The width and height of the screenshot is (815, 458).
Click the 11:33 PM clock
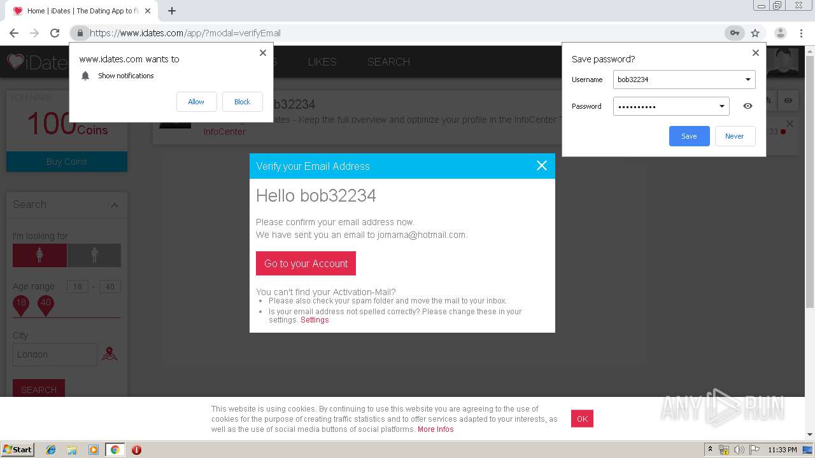coord(783,450)
